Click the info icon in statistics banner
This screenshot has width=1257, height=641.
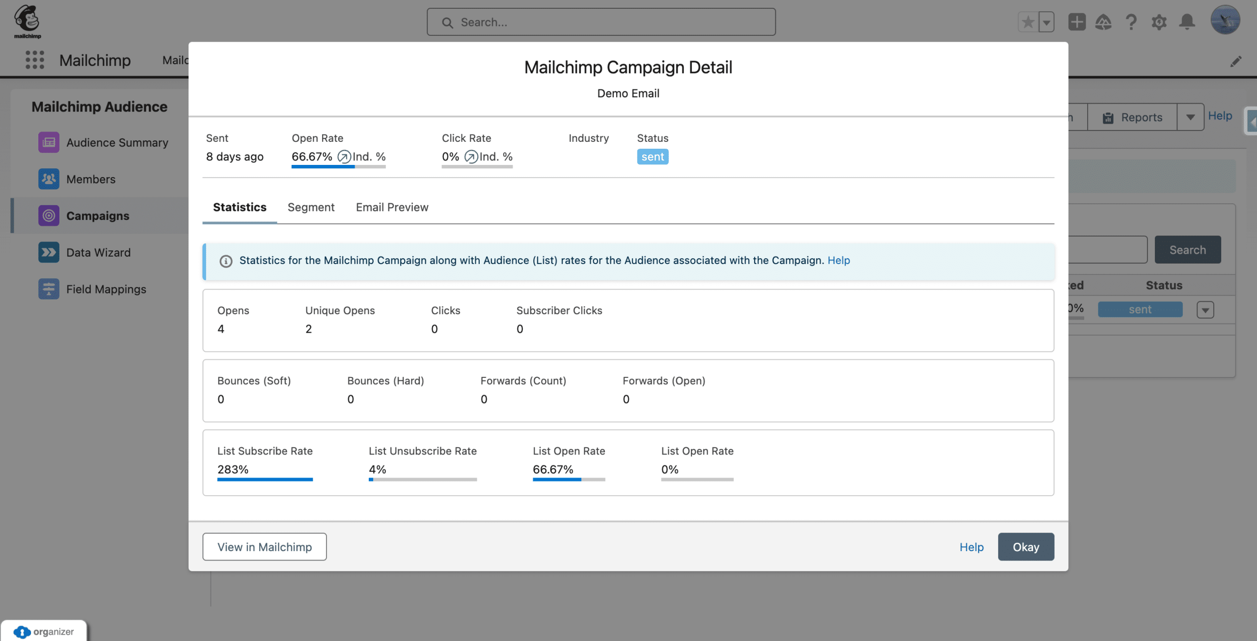[226, 261]
